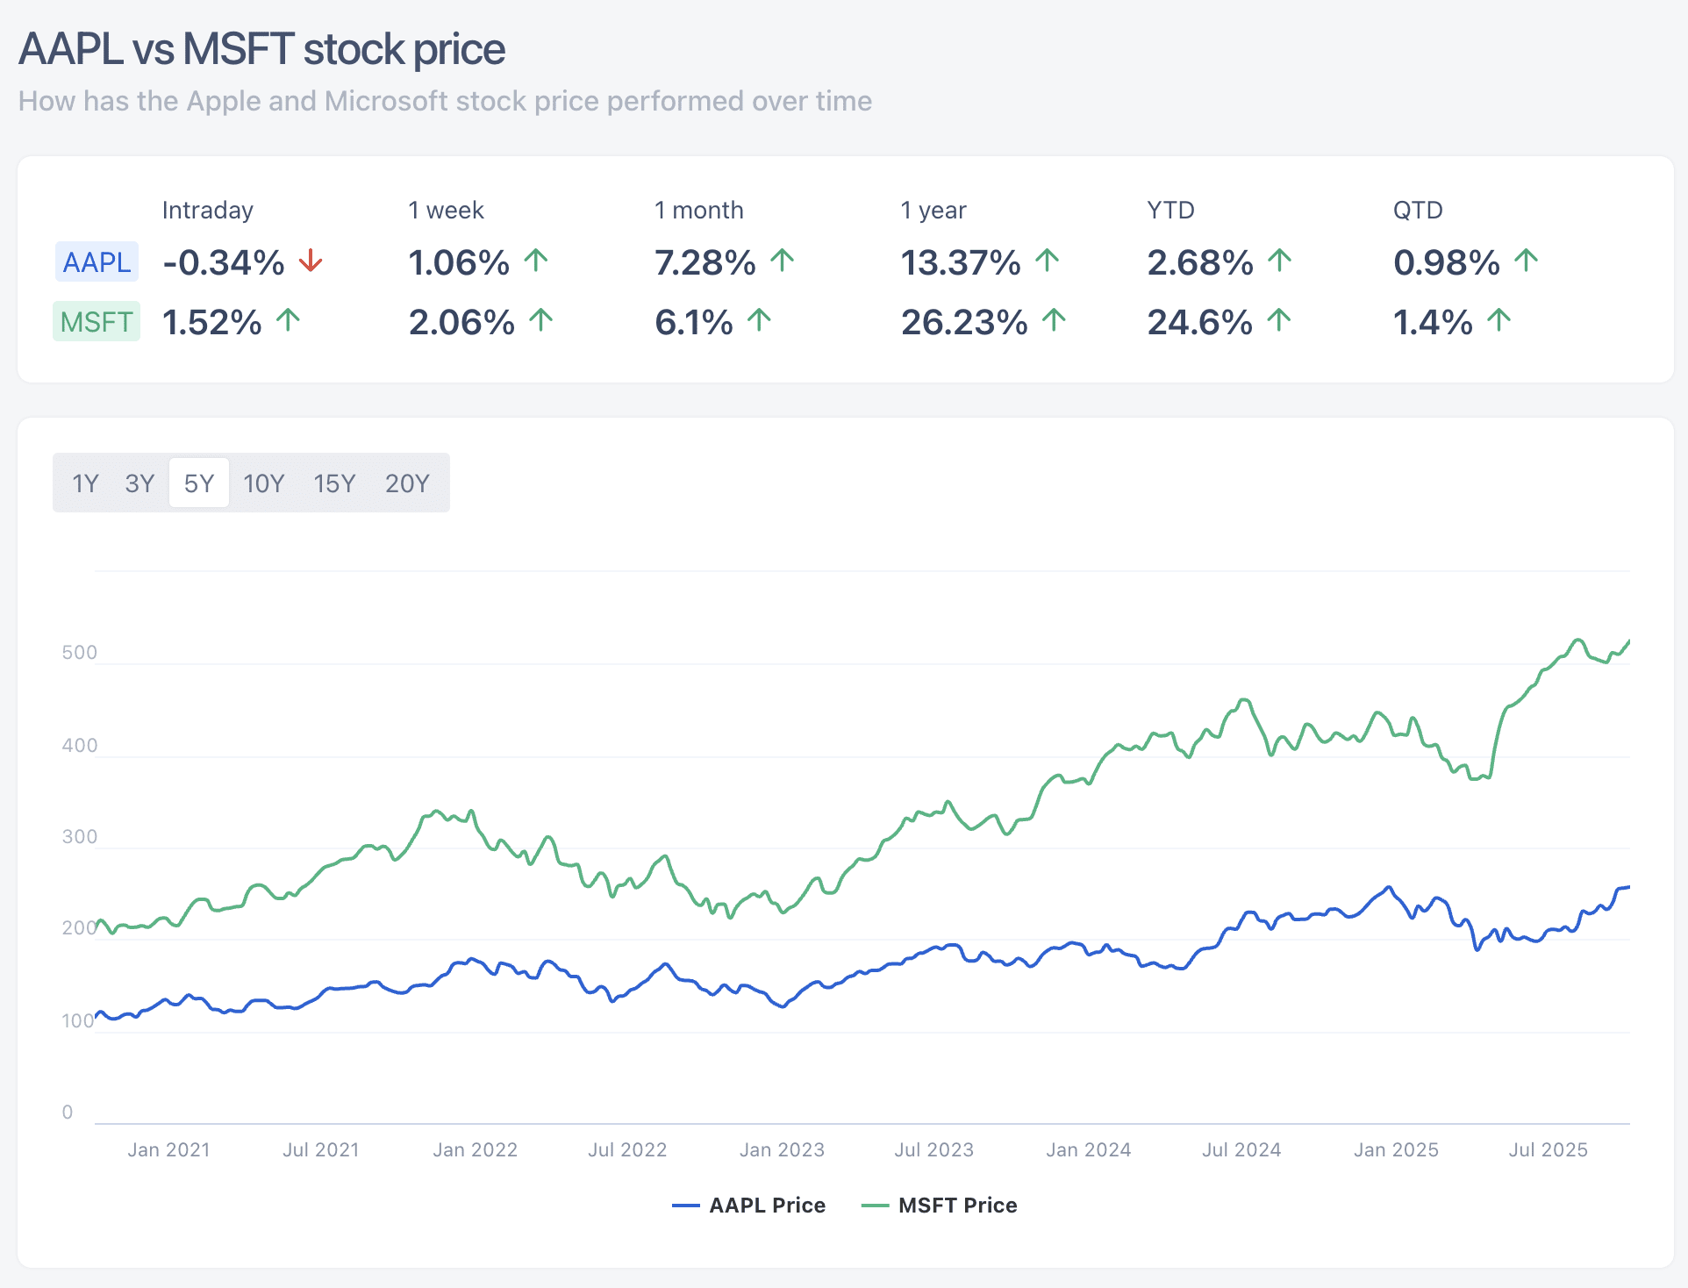The width and height of the screenshot is (1688, 1288).
Task: Click the 1 month column header
Action: point(699,210)
